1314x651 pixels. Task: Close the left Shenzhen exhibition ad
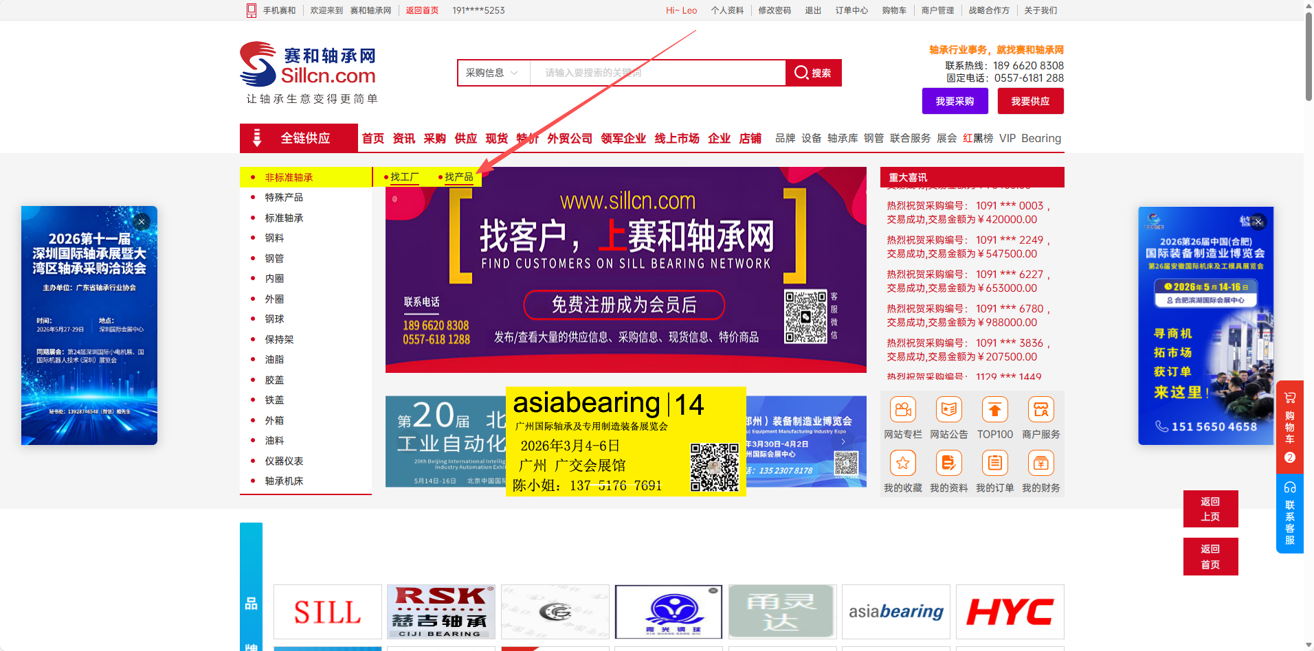(x=142, y=222)
